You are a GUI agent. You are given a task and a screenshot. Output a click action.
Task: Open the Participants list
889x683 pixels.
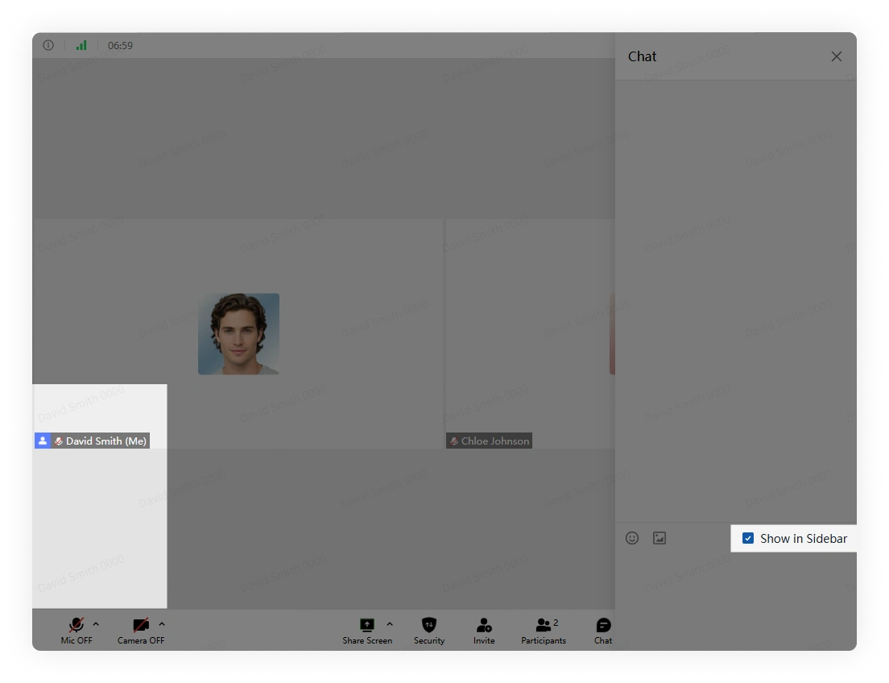(x=544, y=631)
